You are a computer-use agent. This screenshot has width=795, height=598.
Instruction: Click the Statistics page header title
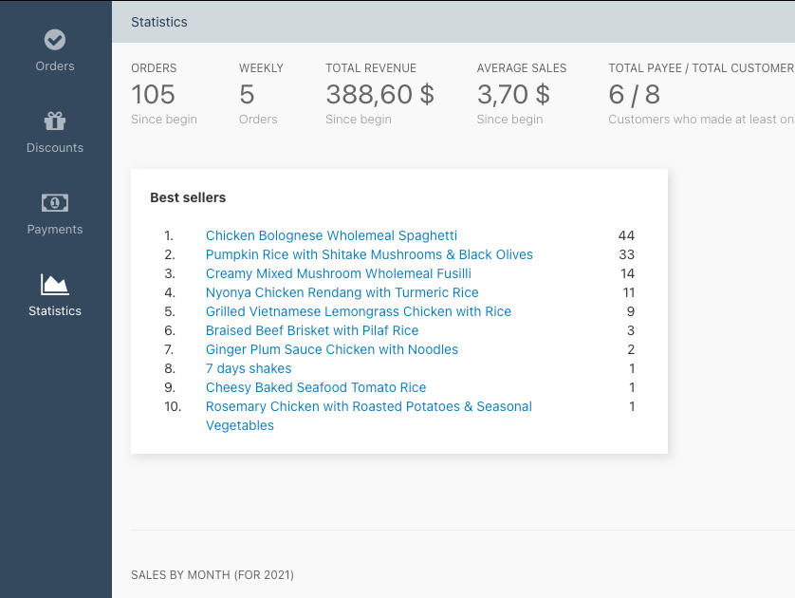click(x=159, y=22)
